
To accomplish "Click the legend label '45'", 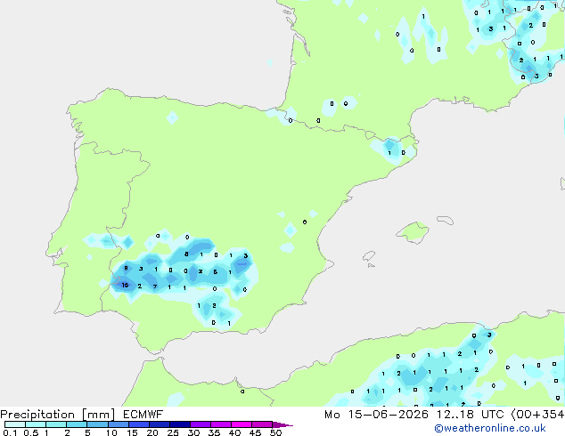I will click(255, 432).
